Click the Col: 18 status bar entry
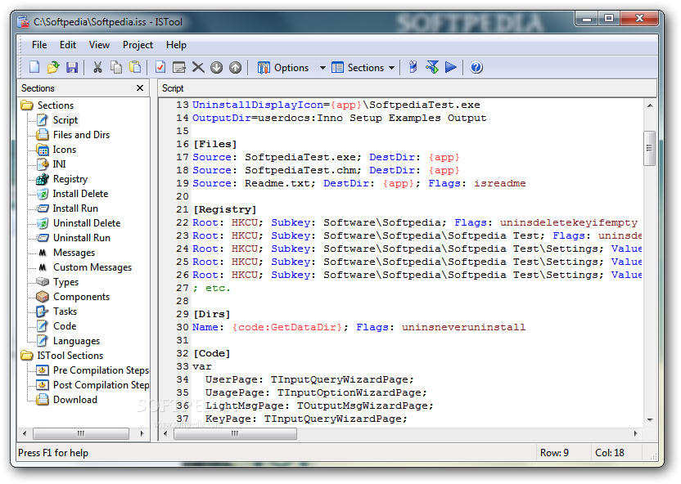The image size is (681, 484). click(x=609, y=453)
